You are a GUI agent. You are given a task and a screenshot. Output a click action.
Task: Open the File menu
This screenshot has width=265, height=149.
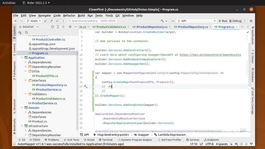(x=16, y=16)
